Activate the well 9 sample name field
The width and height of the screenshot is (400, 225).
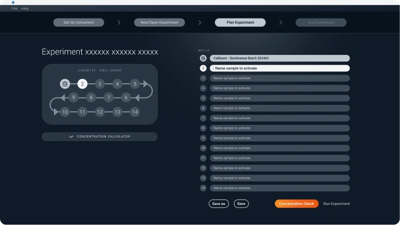(280, 138)
